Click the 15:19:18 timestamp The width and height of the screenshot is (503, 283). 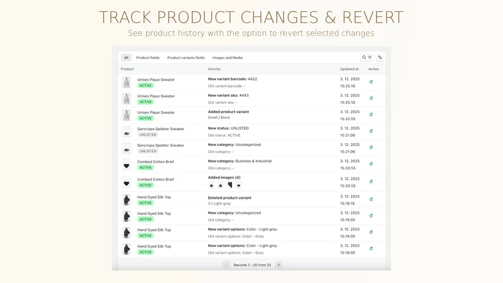pyautogui.click(x=348, y=203)
